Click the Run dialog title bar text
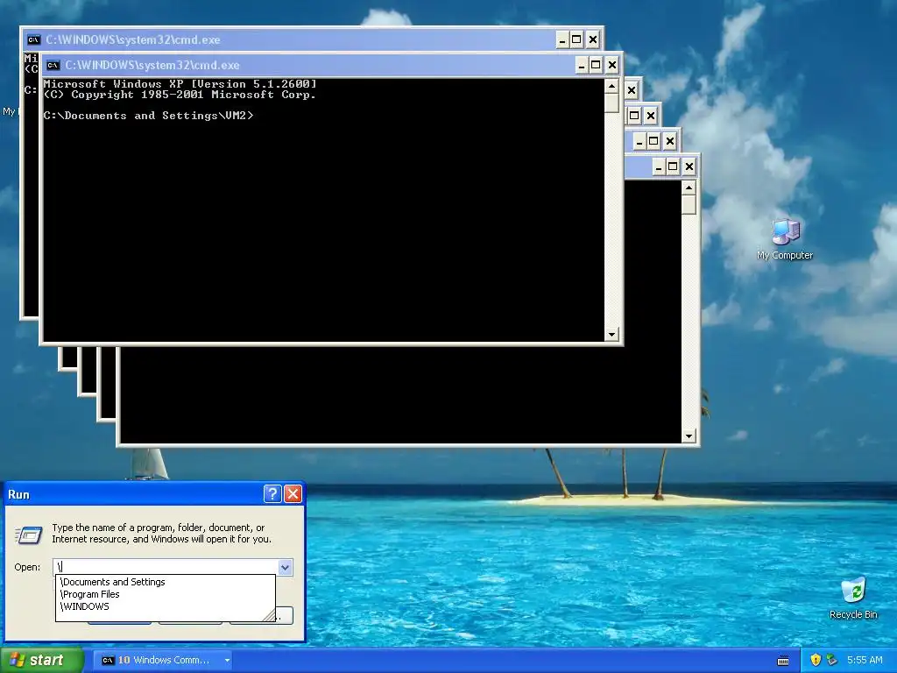Viewport: 897px width, 673px height. [18, 494]
